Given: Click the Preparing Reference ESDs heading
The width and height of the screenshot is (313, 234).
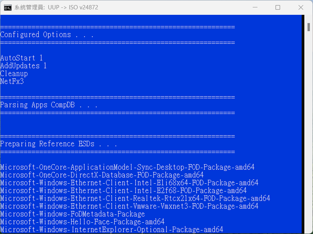Looking at the screenshot, I should [x=59, y=144].
